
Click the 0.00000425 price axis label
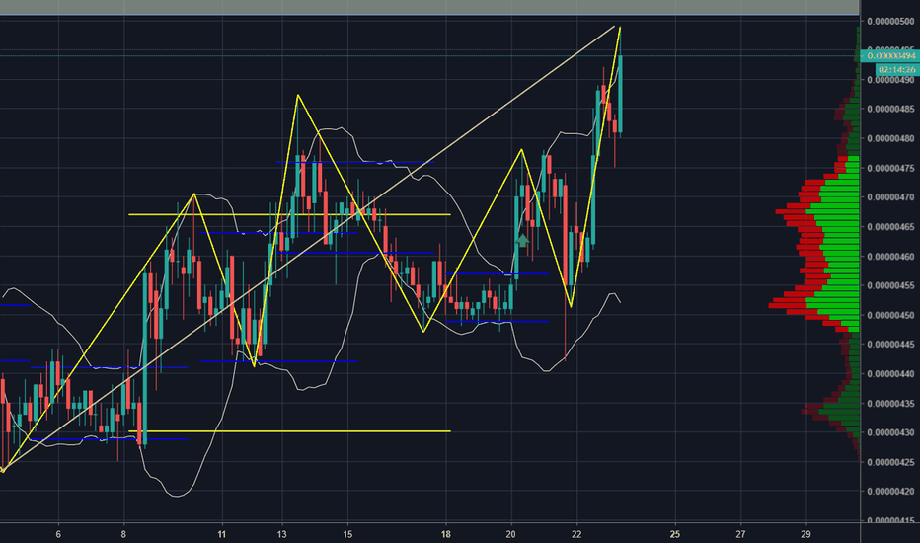[x=890, y=462]
